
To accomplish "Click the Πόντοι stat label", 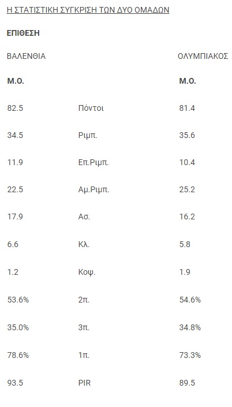I will [x=91, y=108].
